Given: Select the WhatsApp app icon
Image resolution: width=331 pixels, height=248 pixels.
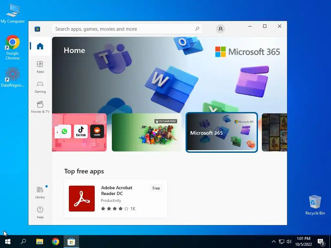Looking at the screenshot, I should [x=64, y=131].
